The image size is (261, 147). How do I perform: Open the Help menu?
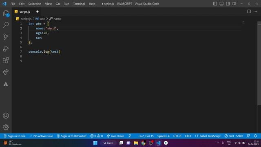pyautogui.click(x=92, y=4)
